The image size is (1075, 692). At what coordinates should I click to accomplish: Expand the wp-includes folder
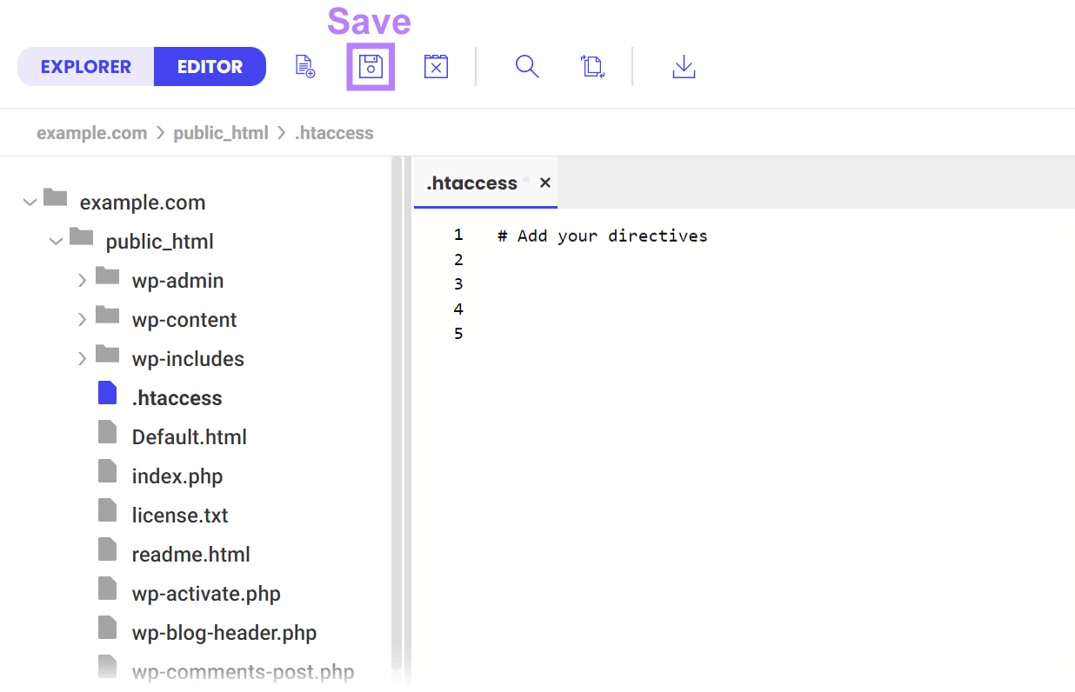click(x=81, y=358)
